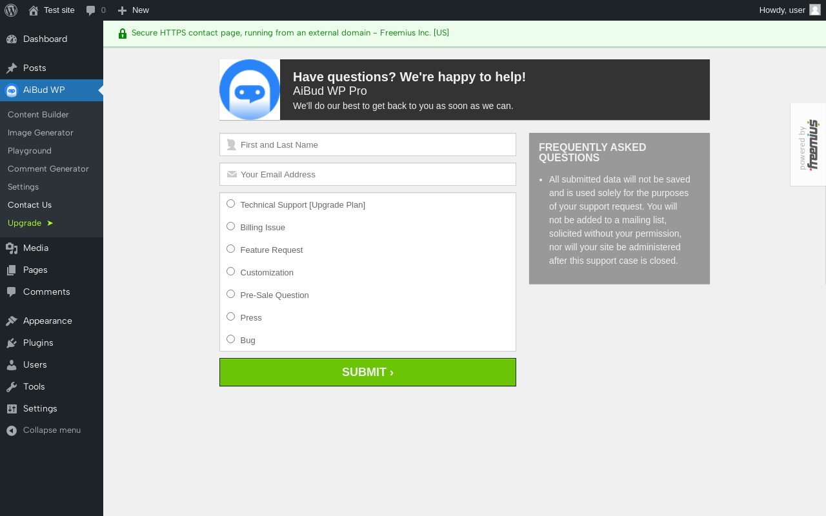826x516 pixels.
Task: Click the Collapse menu arrow icon
Action: [x=12, y=431]
